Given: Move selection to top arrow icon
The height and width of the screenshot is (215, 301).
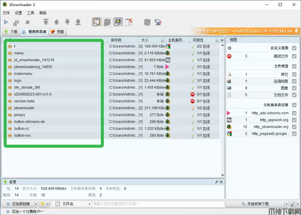Looking at the screenshot, I should pos(46,22).
